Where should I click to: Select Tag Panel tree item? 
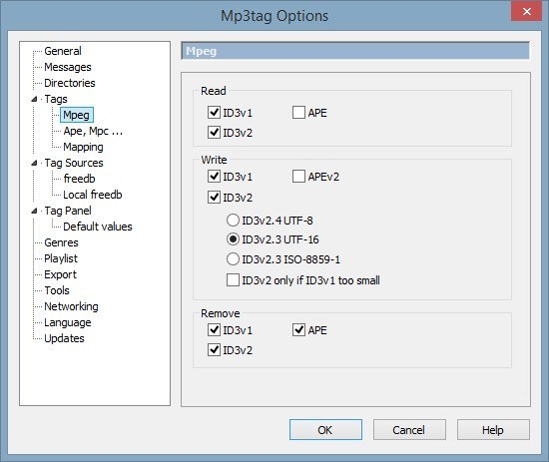tap(68, 211)
